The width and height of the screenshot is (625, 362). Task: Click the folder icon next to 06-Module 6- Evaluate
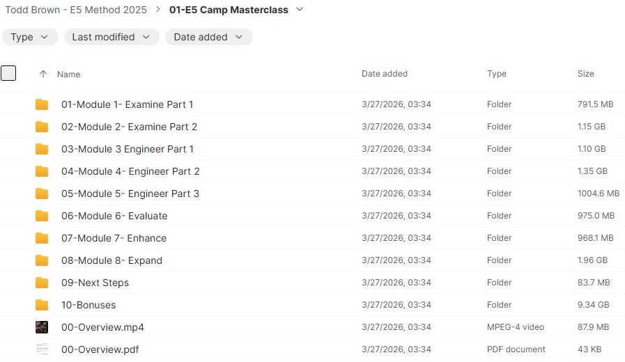click(x=42, y=216)
